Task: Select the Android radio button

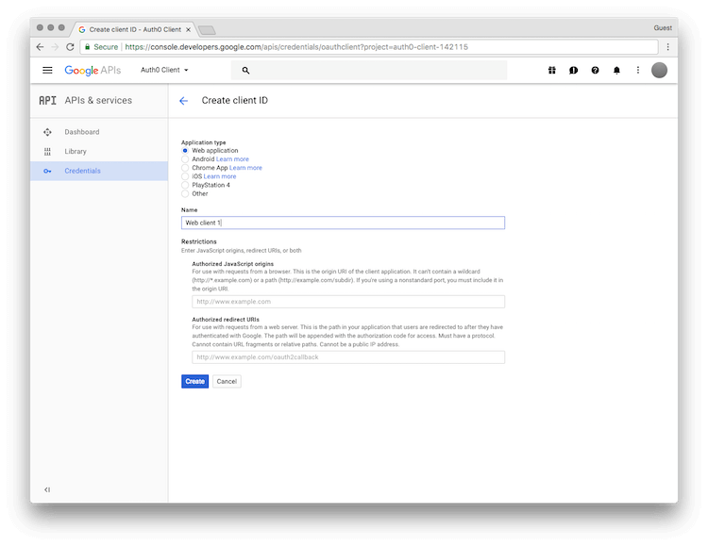Action: (x=185, y=158)
